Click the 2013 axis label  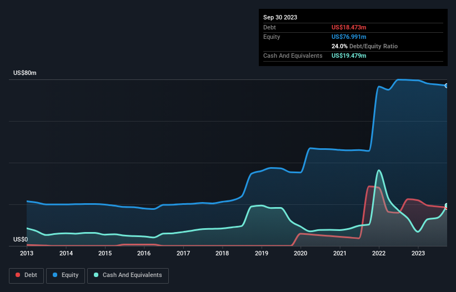click(27, 253)
